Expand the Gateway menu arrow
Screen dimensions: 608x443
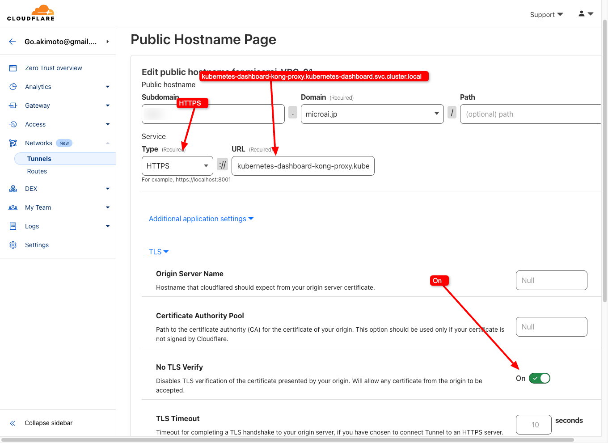pos(108,105)
